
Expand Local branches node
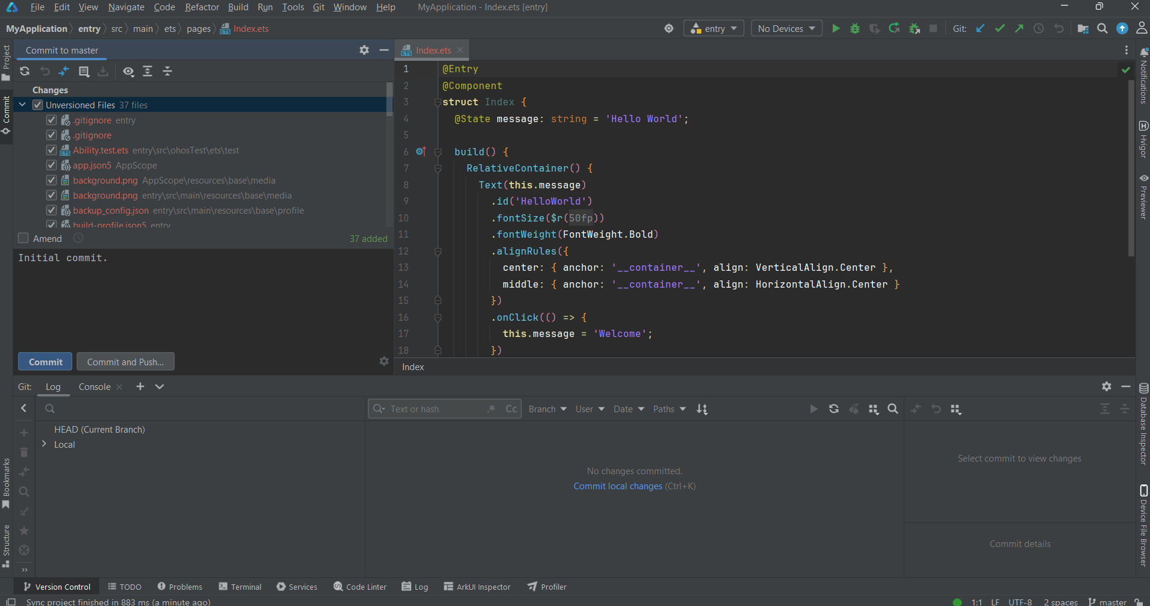click(44, 444)
